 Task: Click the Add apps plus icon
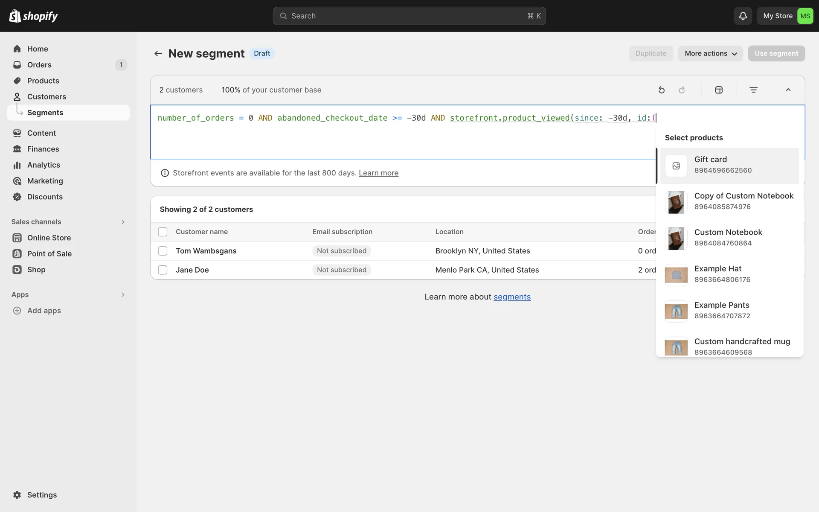click(x=17, y=311)
